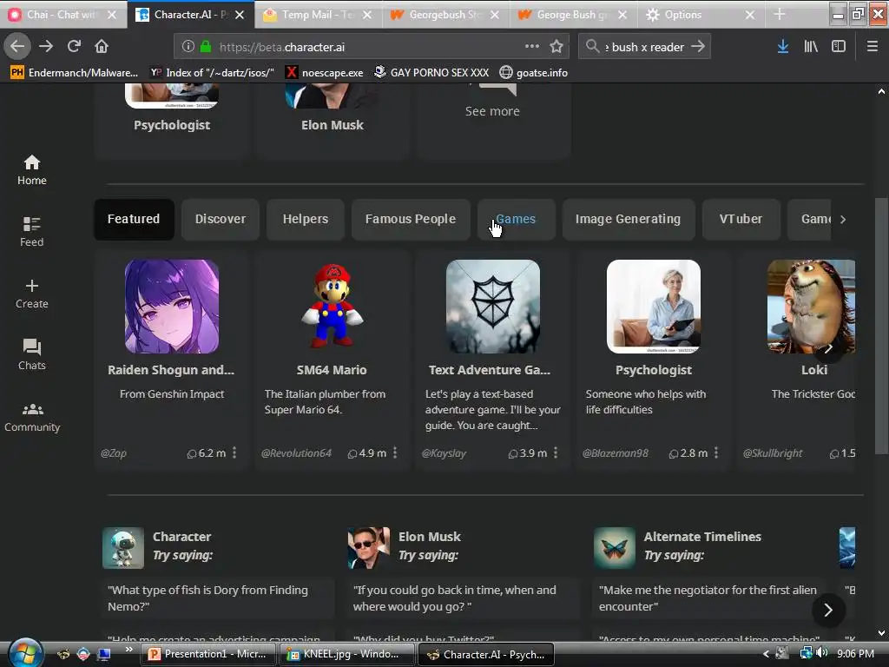This screenshot has width=889, height=667.
Task: Open options menu on SM64 Mario card
Action: point(395,452)
